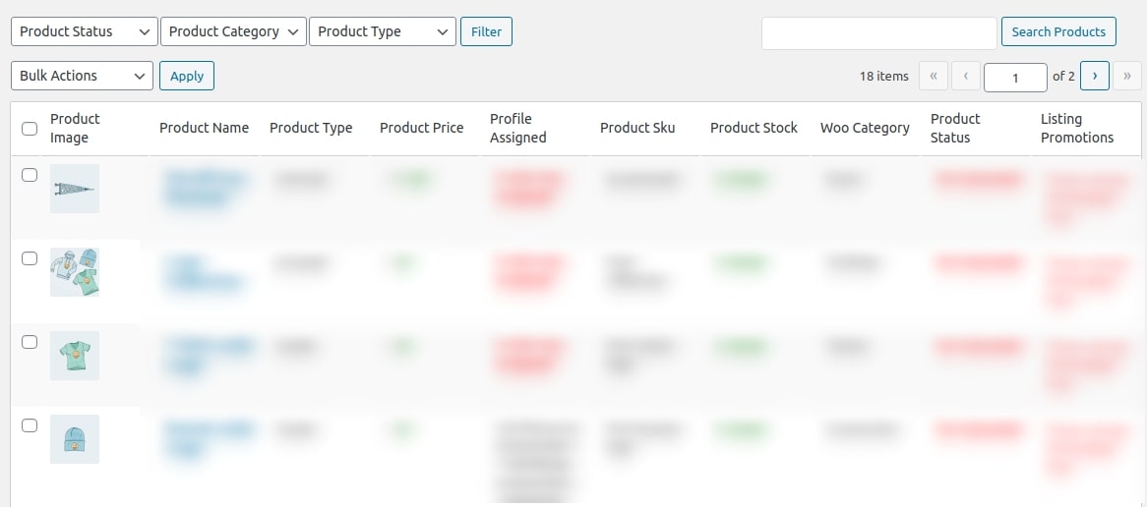Select all products header checkbox
The height and width of the screenshot is (507, 1147).
click(30, 129)
